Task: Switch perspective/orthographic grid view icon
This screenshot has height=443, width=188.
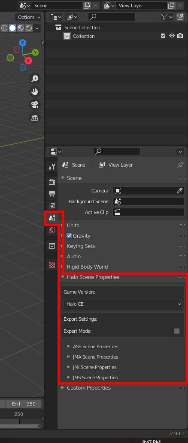Action: (x=35, y=118)
